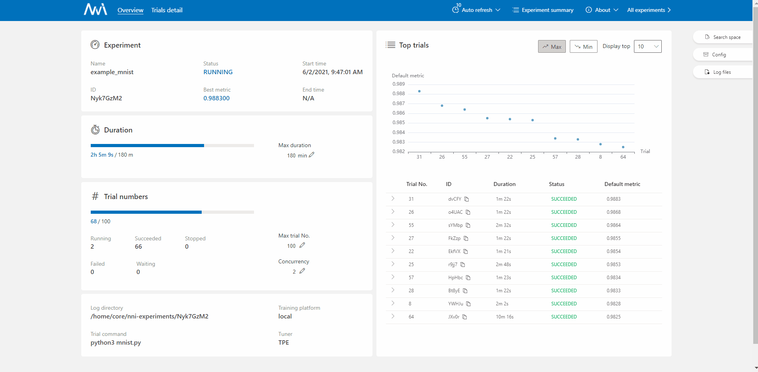The height and width of the screenshot is (372, 758).
Task: Copy trial ID dvCFY with copy icon
Action: coord(466,199)
